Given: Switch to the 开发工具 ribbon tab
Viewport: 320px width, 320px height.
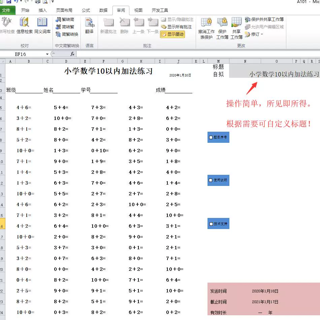Looking at the screenshot, I should (x=160, y=10).
